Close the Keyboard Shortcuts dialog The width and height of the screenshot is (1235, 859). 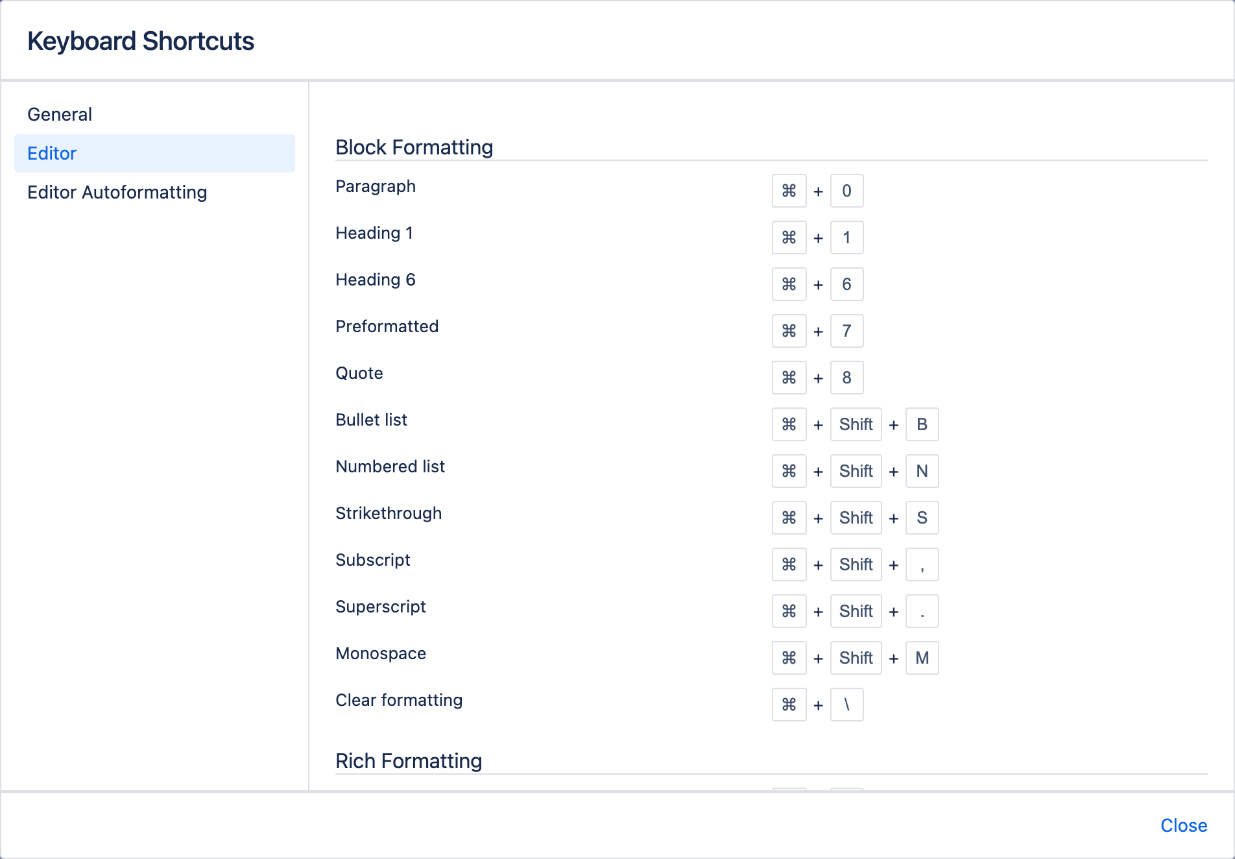click(x=1184, y=825)
